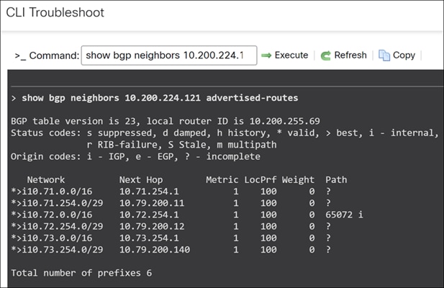
Task: Click the Copy documents icon
Action: 384,55
